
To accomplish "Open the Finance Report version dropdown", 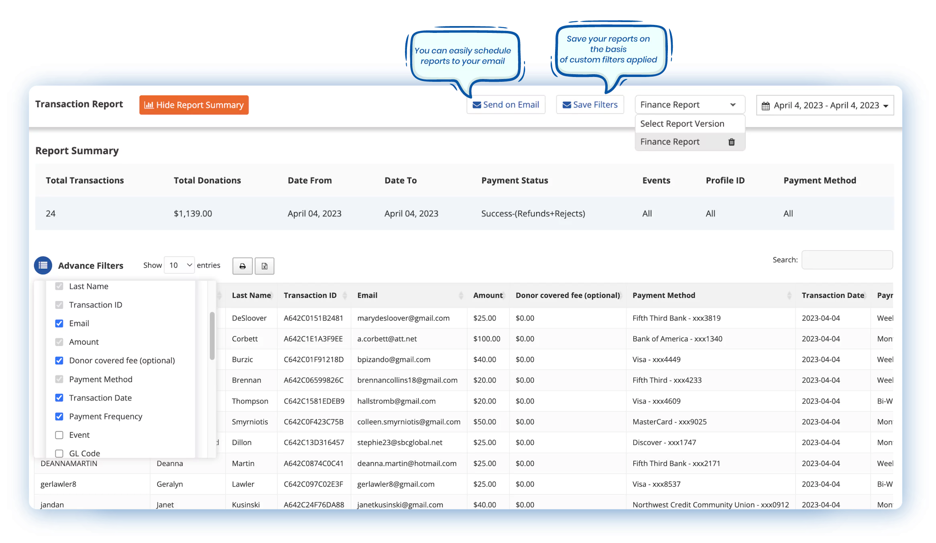I will pyautogui.click(x=689, y=104).
